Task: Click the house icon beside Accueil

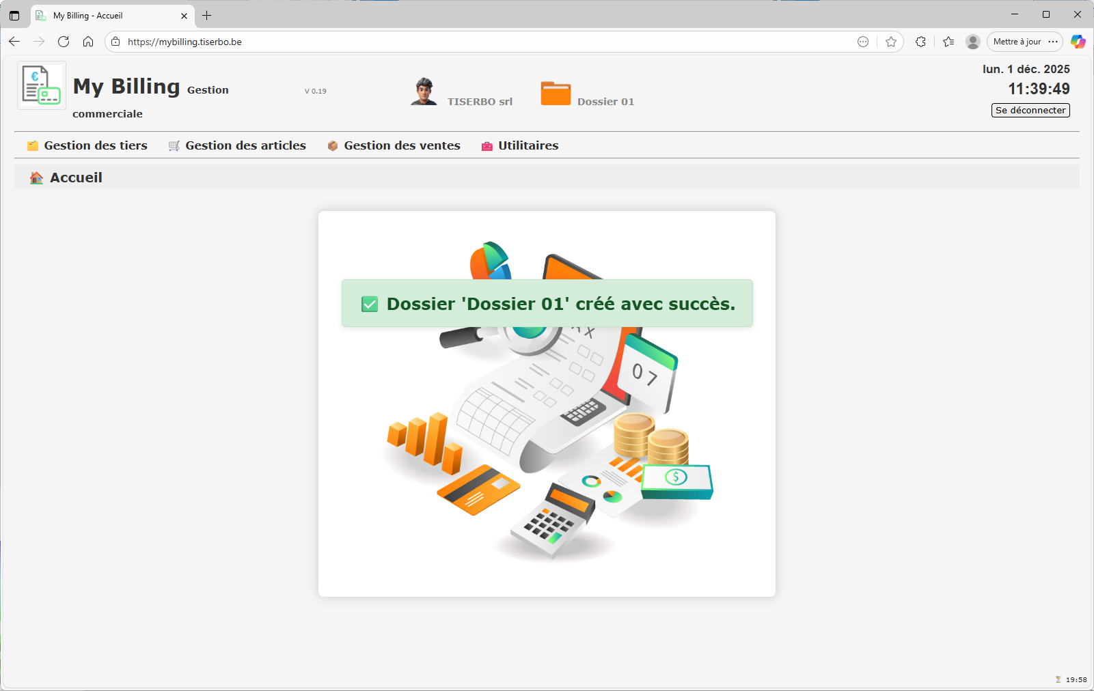Action: 36,178
